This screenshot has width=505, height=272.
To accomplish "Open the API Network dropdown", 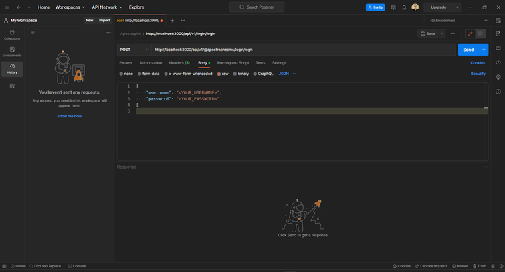I will (x=107, y=7).
